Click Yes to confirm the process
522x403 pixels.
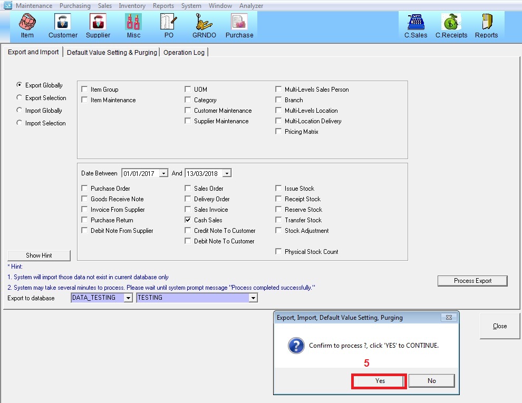click(380, 381)
